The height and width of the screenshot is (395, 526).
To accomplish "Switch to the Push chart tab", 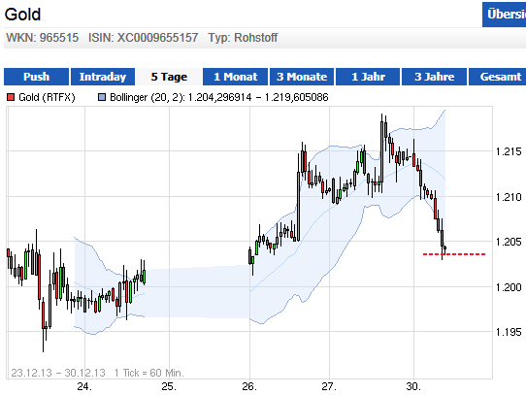I will [36, 77].
